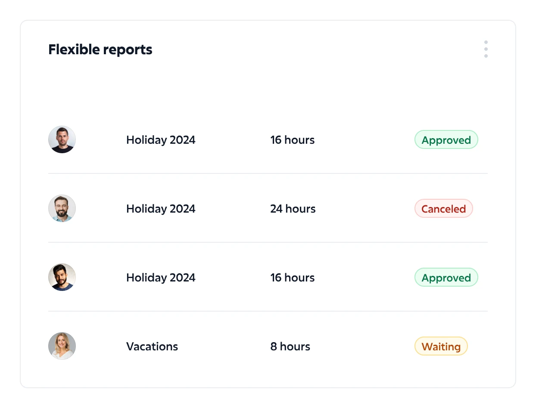Click the Approved badge in the navy-shirt man's row
Image resolution: width=536 pixels, height=408 pixels.
tap(446, 278)
